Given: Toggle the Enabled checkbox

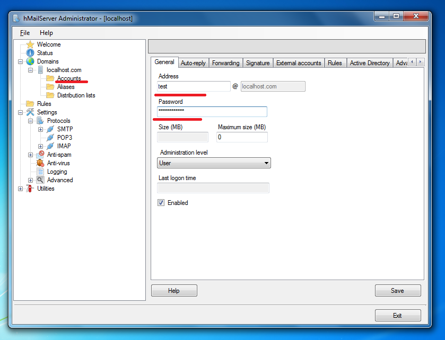Looking at the screenshot, I should [x=161, y=203].
